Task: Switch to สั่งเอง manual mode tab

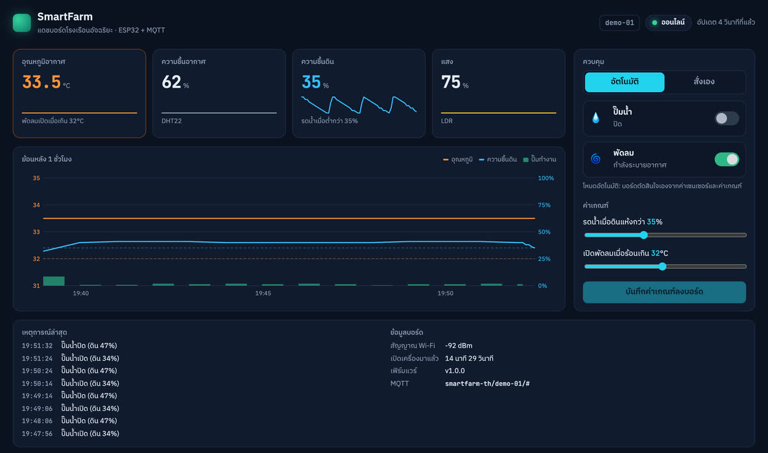Action: pyautogui.click(x=704, y=82)
